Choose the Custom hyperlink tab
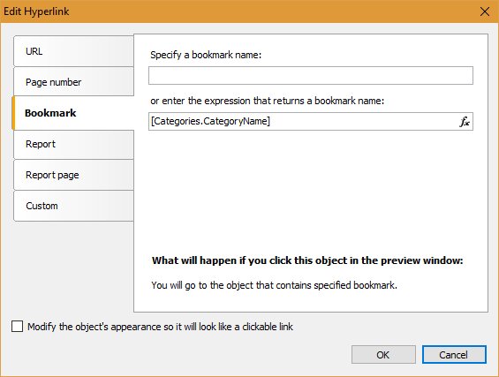Viewport: 499px width, 377px height. coord(73,206)
